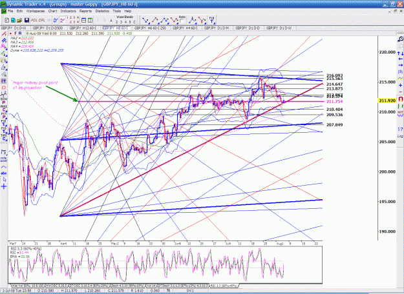Open the Reports menu
Image resolution: width=404 pixels, height=294 pixels.
coord(85,11)
